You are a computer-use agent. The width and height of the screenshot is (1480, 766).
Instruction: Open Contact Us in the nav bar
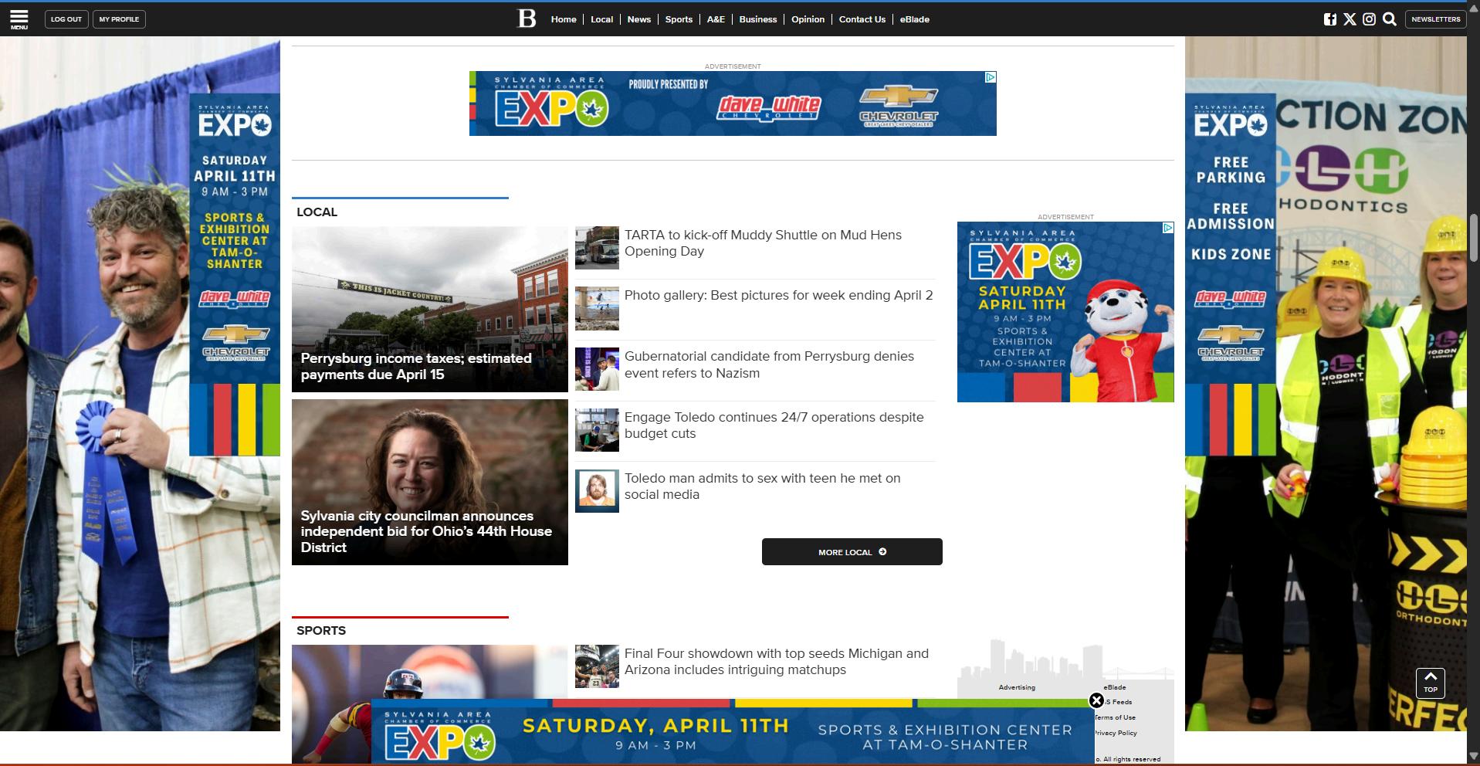[862, 19]
